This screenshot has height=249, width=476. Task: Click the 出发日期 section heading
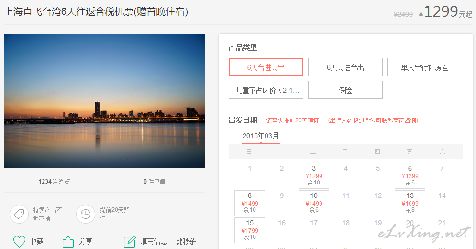pos(243,120)
